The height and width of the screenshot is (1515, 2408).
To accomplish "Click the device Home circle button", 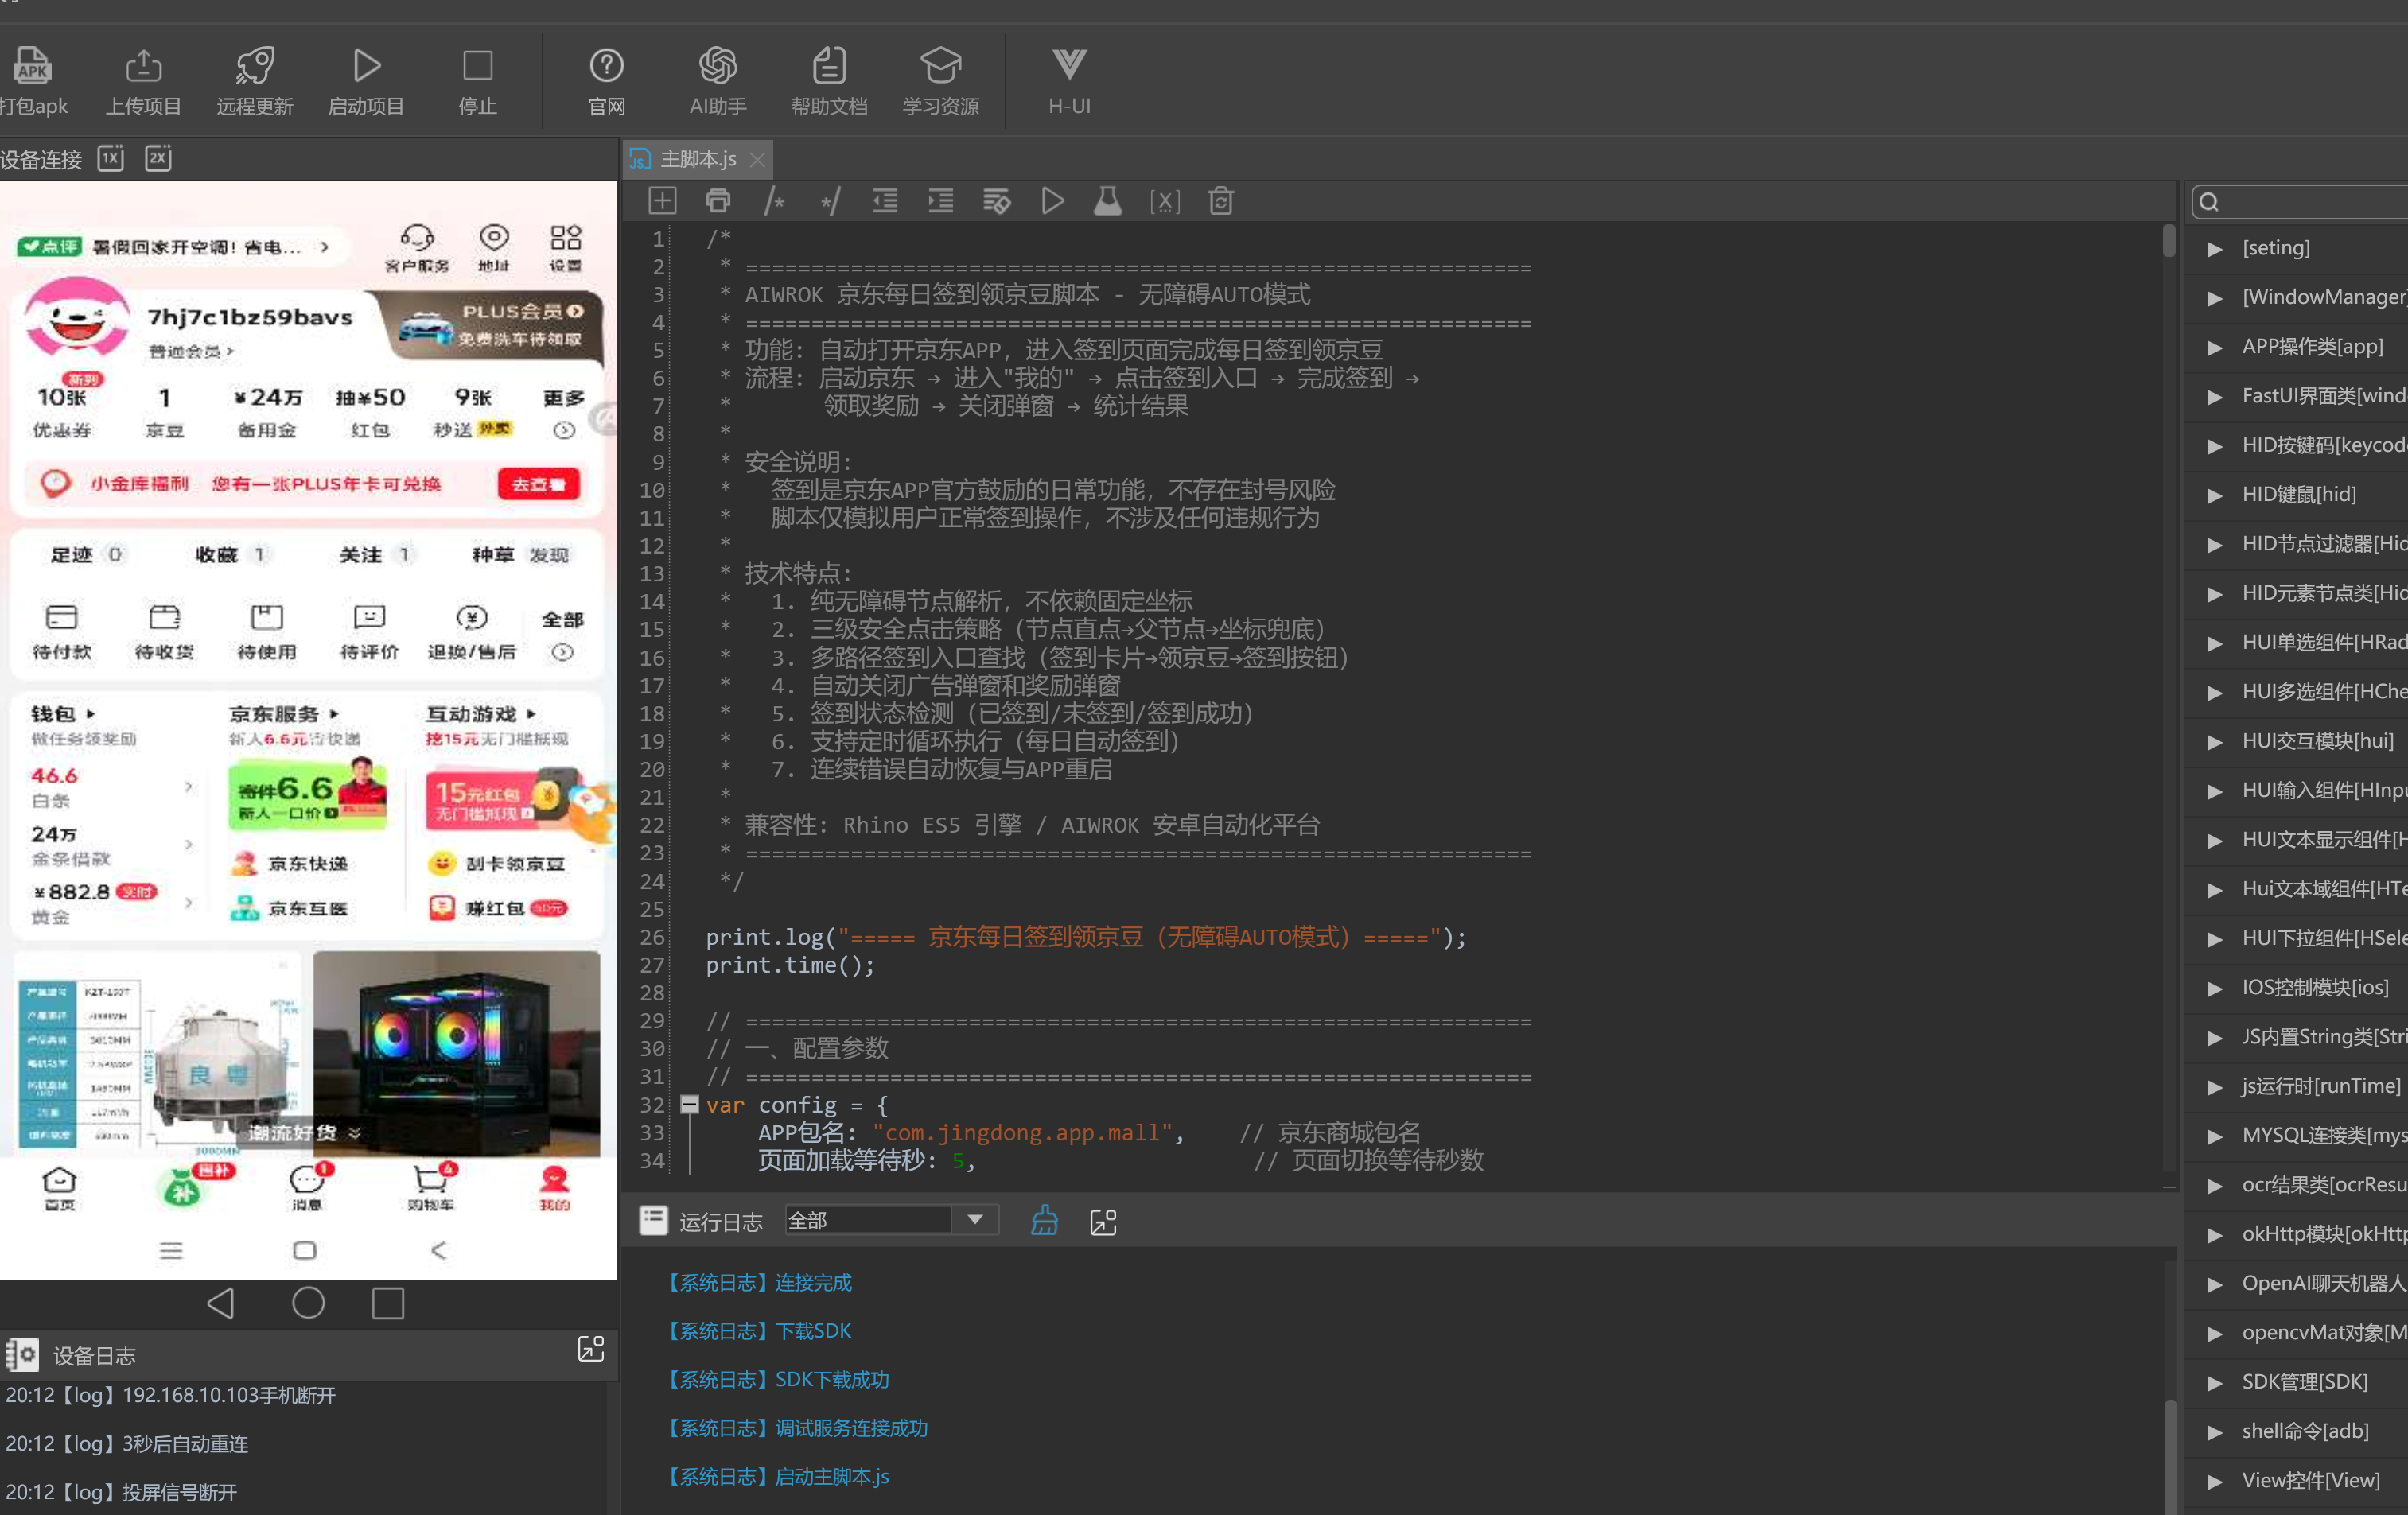I will pyautogui.click(x=308, y=1302).
